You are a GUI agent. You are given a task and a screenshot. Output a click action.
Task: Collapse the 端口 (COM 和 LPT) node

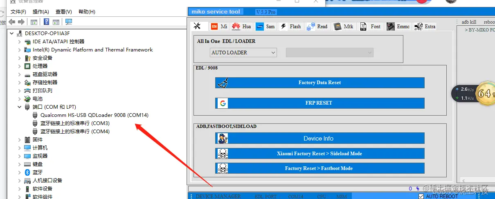point(19,107)
